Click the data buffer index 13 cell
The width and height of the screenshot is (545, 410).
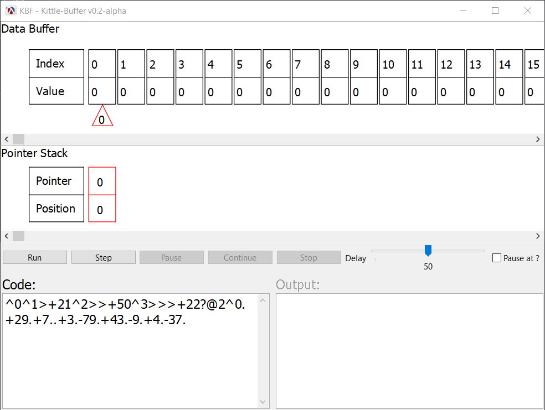[480, 64]
